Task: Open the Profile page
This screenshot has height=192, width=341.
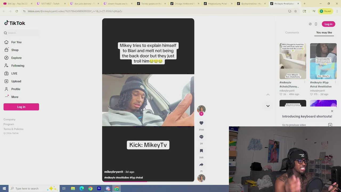Action: click(x=16, y=89)
